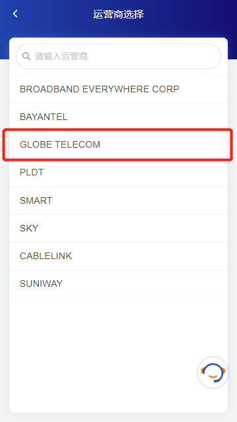
Task: Pick CABLELINK as the provider
Action: click(118, 256)
